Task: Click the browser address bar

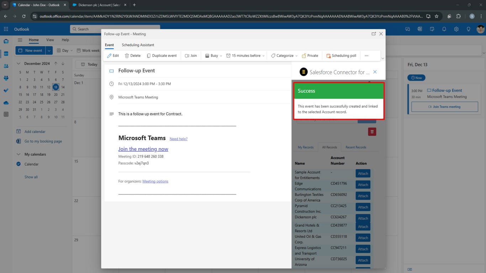Action: coord(231,16)
